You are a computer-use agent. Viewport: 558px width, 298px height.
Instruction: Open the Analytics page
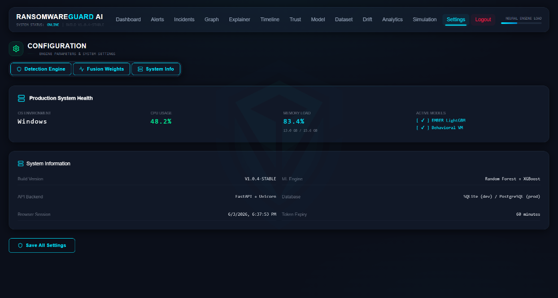click(x=392, y=20)
